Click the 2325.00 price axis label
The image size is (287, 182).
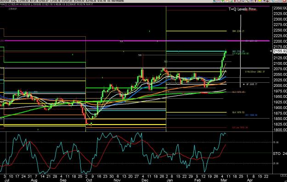tap(280, 14)
